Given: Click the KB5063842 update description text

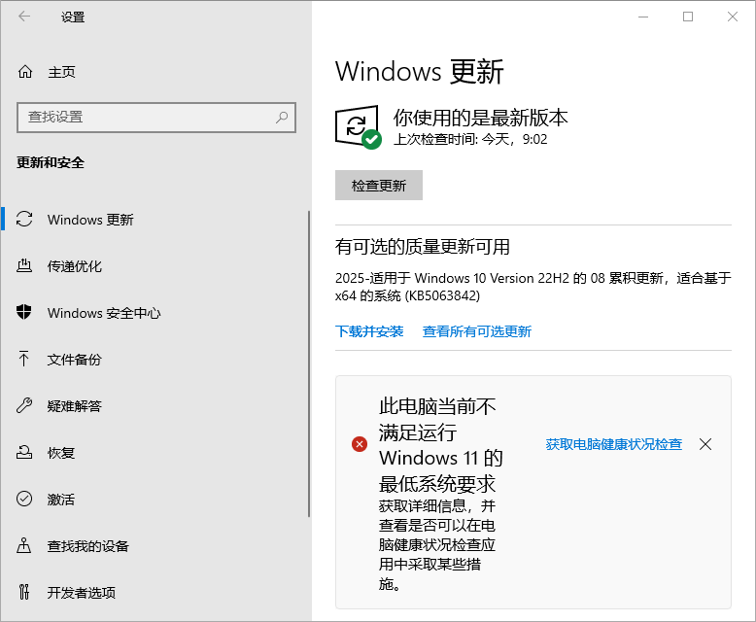Looking at the screenshot, I should pyautogui.click(x=533, y=287).
